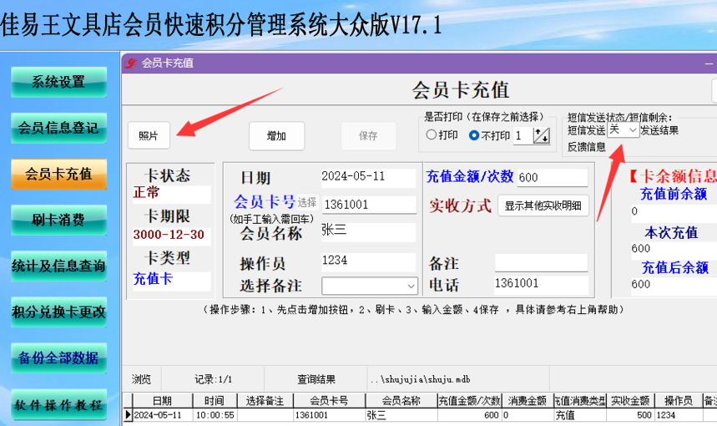Image resolution: width=717 pixels, height=426 pixels.
Task: Click grid cell 10:00:55
Action: (x=215, y=415)
